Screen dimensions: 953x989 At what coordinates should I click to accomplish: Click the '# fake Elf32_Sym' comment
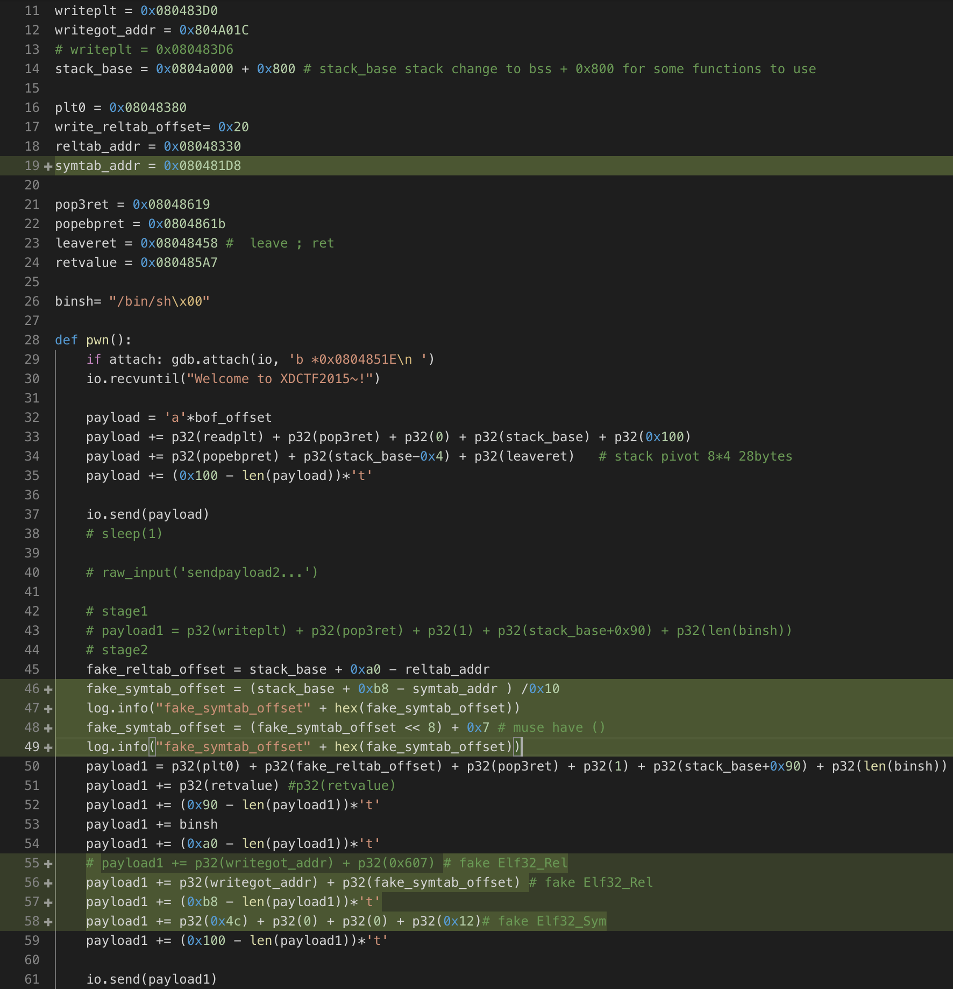pos(544,921)
